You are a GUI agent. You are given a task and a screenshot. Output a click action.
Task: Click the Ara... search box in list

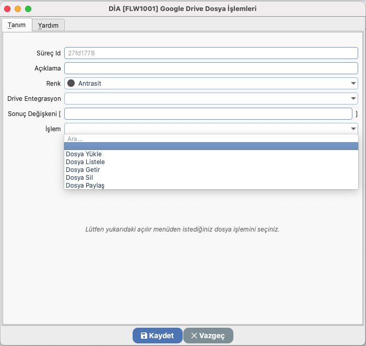(x=211, y=139)
